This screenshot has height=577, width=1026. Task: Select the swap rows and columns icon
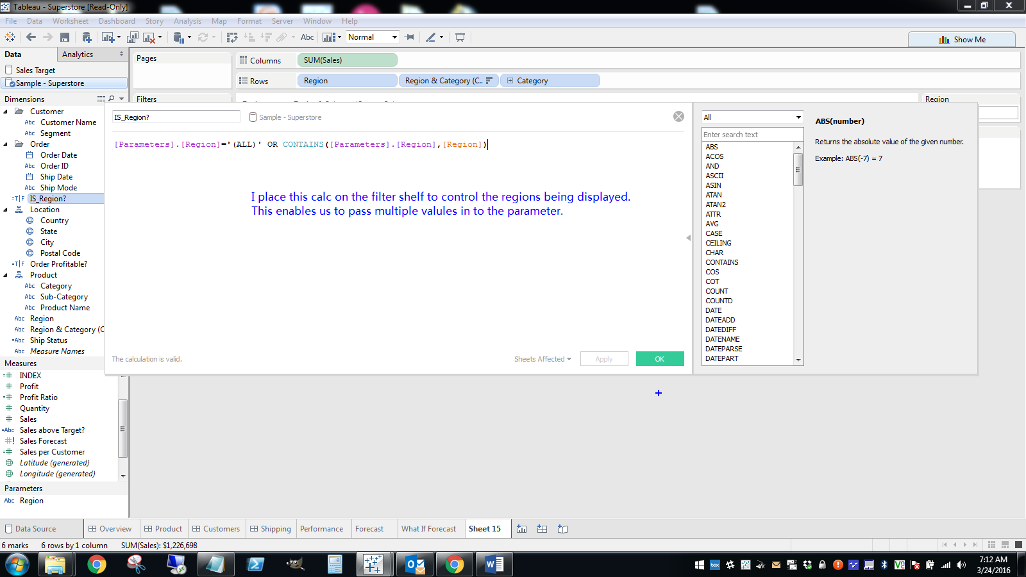pyautogui.click(x=231, y=37)
